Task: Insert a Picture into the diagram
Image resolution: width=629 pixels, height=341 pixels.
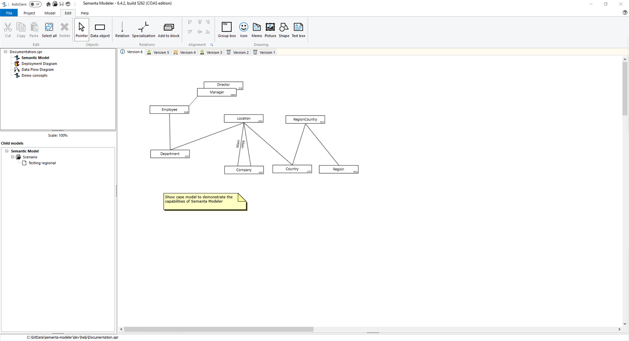Action: [x=270, y=29]
